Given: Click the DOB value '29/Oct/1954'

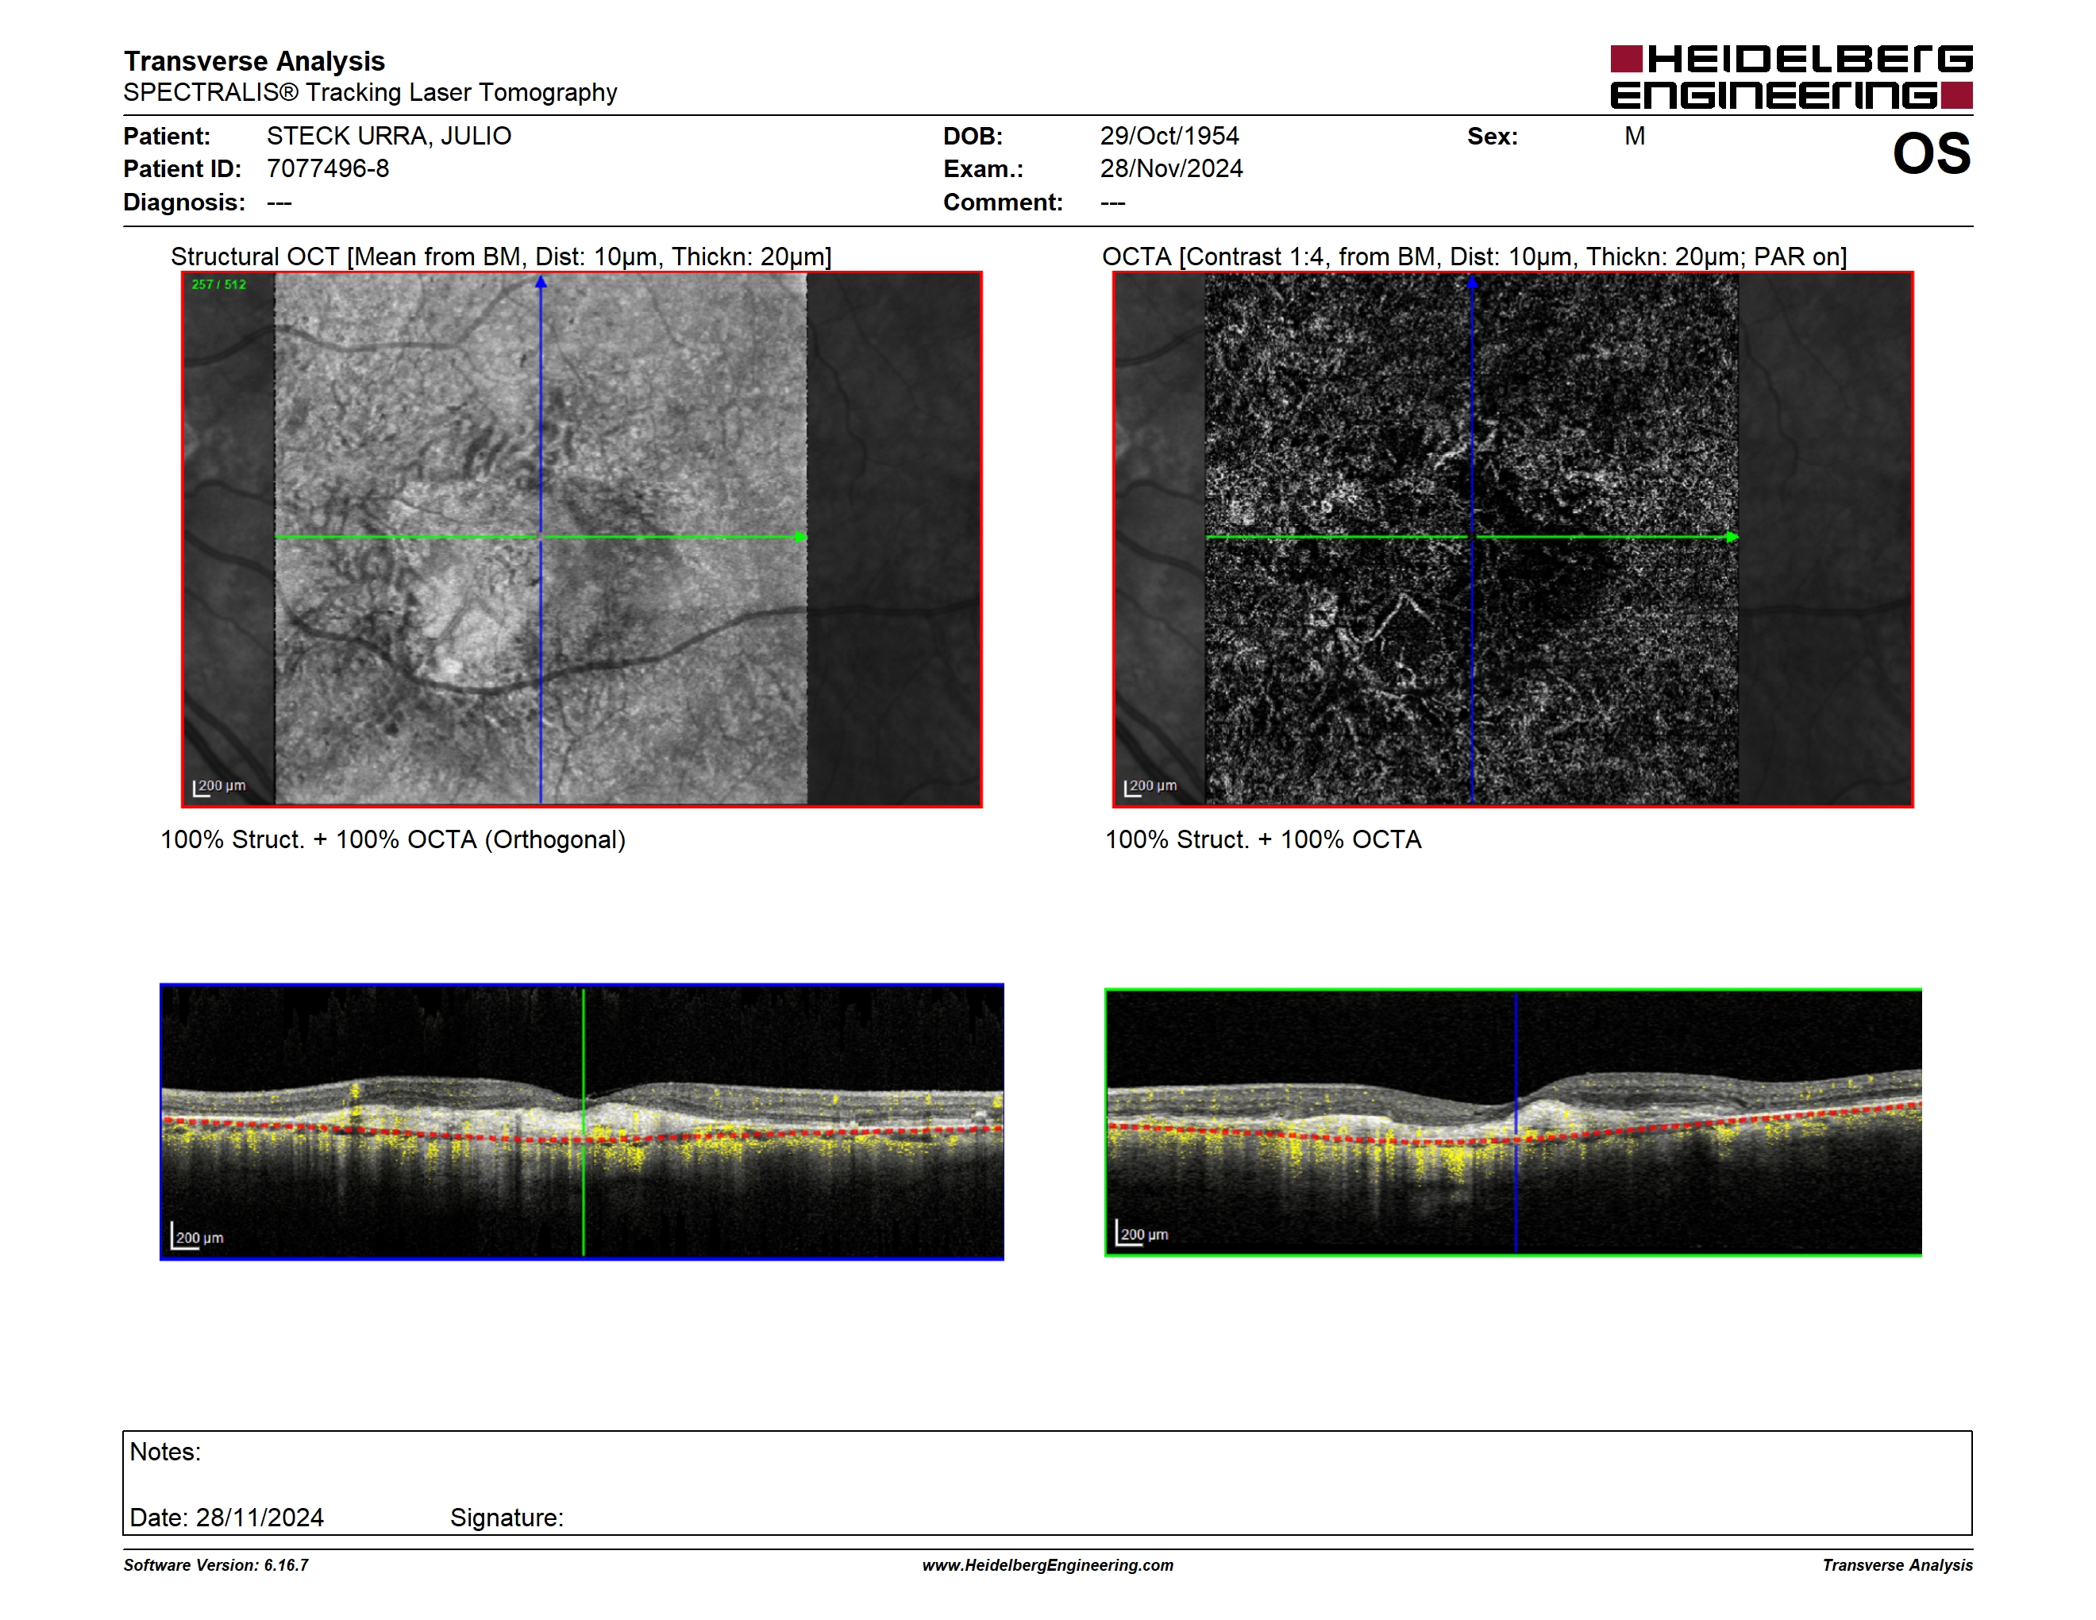Looking at the screenshot, I should click(1169, 137).
